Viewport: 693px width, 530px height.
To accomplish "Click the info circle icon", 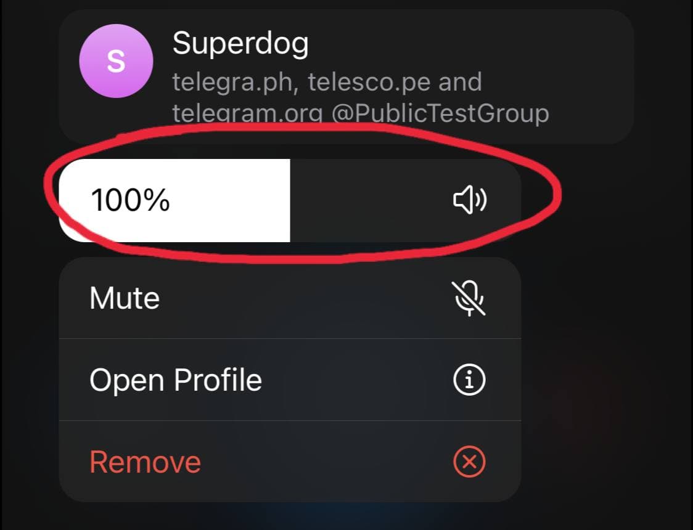I will point(469,380).
